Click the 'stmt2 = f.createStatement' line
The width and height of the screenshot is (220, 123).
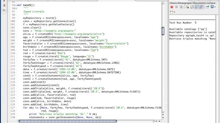coord(62,79)
